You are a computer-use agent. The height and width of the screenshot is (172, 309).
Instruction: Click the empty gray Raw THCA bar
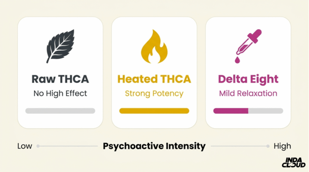[x=60, y=111]
